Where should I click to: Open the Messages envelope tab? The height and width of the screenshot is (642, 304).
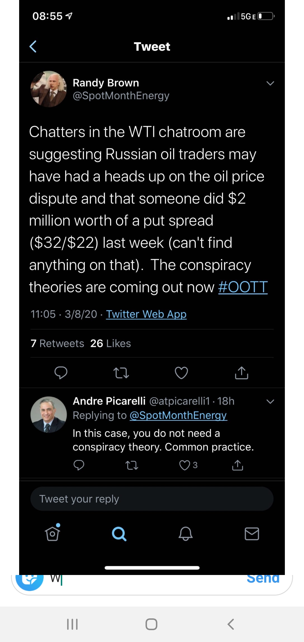(x=252, y=534)
